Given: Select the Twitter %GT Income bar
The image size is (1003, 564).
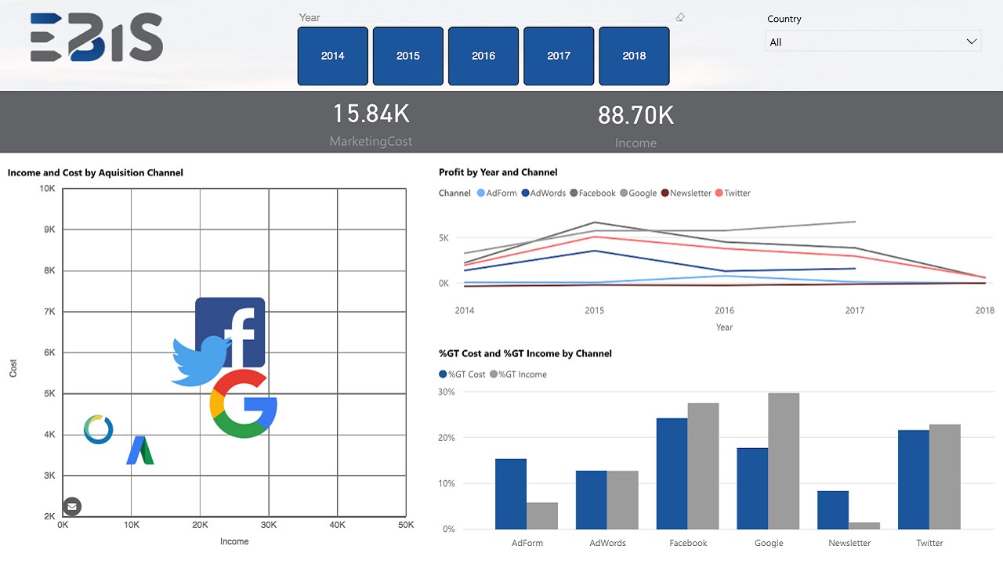Looking at the screenshot, I should pos(945,476).
